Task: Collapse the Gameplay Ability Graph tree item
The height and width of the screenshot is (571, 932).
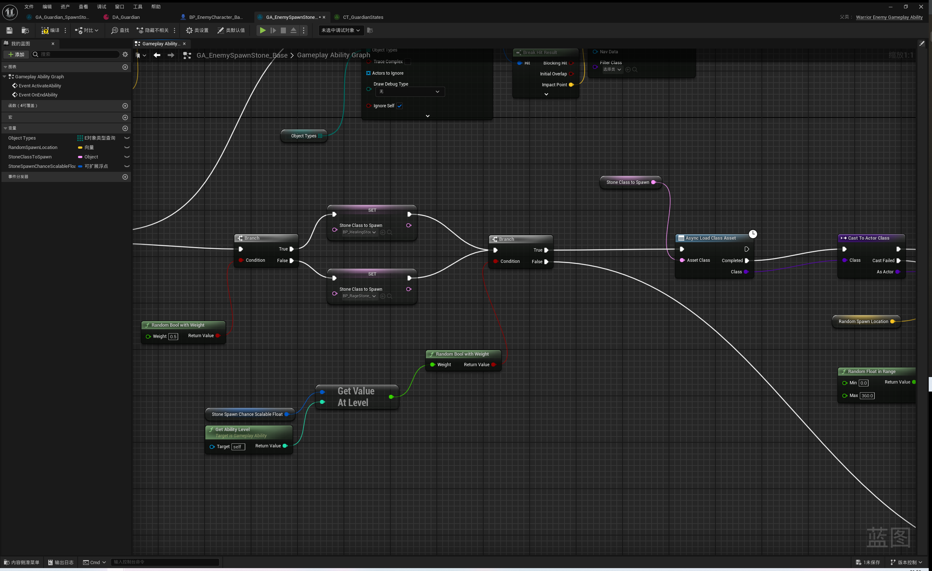Action: point(5,77)
